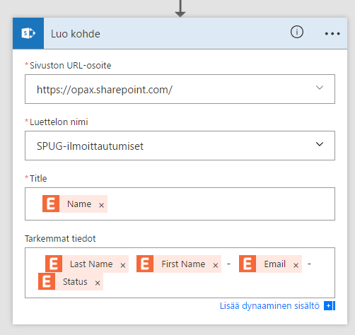Open the three-dot menu for Luo kohde
Image resolution: width=355 pixels, height=335 pixels.
pyautogui.click(x=332, y=34)
